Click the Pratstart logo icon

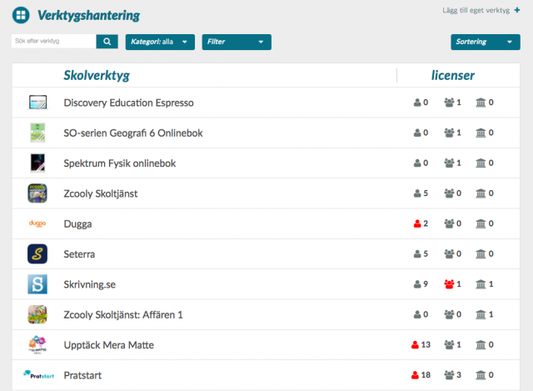(x=38, y=375)
